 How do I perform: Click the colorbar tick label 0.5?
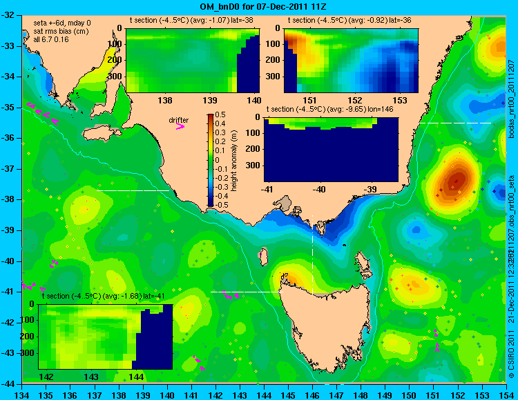(x=220, y=114)
